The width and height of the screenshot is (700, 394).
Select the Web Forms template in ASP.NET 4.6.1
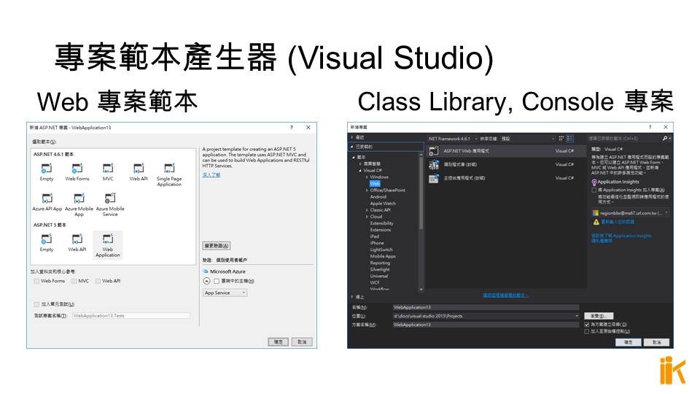77,169
